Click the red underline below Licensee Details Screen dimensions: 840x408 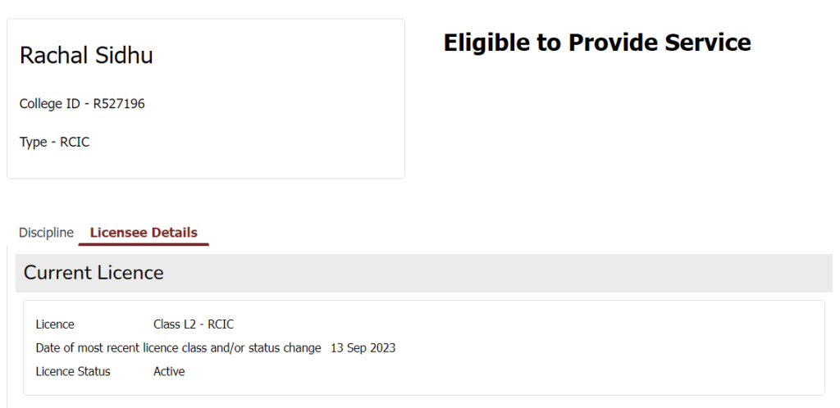click(144, 243)
